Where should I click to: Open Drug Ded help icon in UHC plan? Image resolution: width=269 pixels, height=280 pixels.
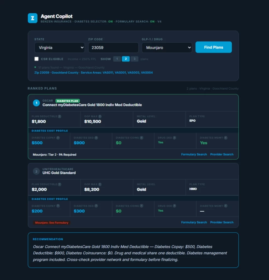click(x=175, y=206)
